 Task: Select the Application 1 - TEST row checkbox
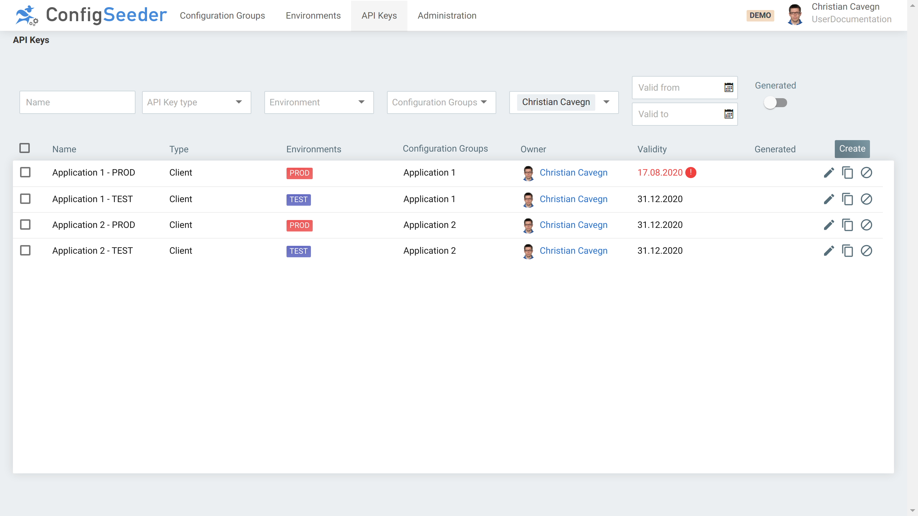25,199
